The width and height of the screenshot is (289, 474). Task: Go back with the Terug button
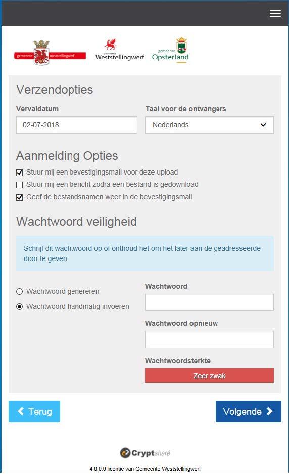coord(34,411)
